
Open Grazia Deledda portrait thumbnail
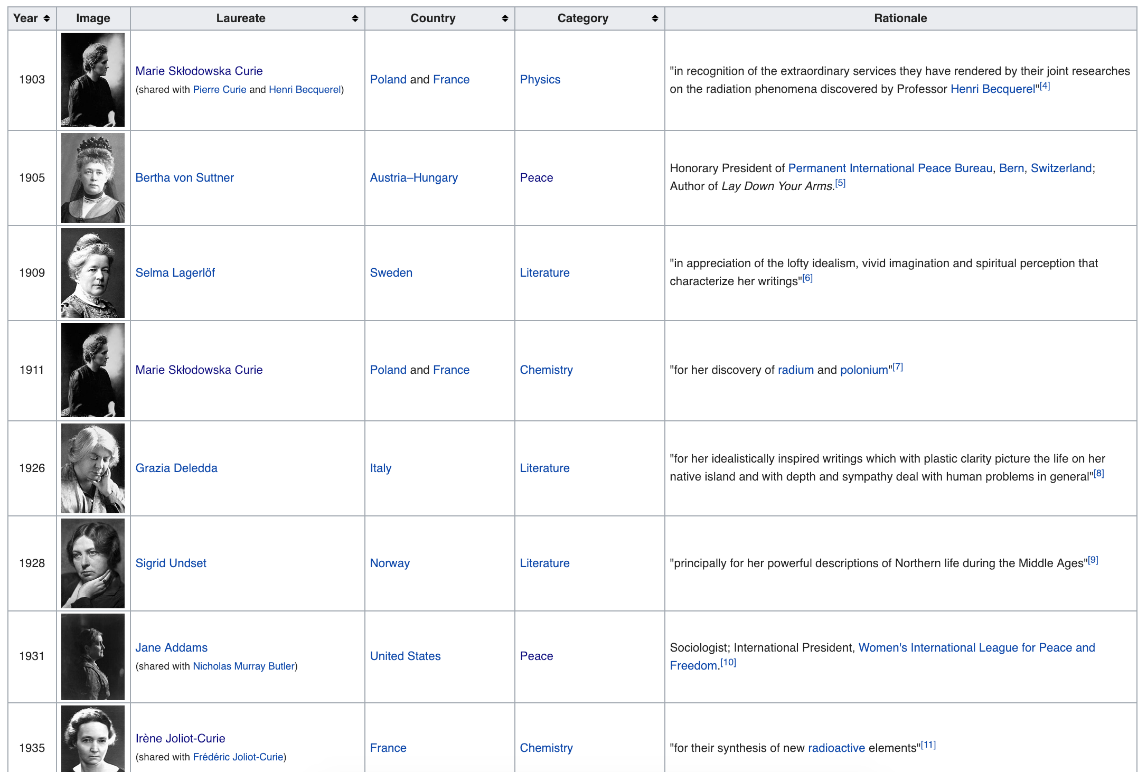(93, 468)
